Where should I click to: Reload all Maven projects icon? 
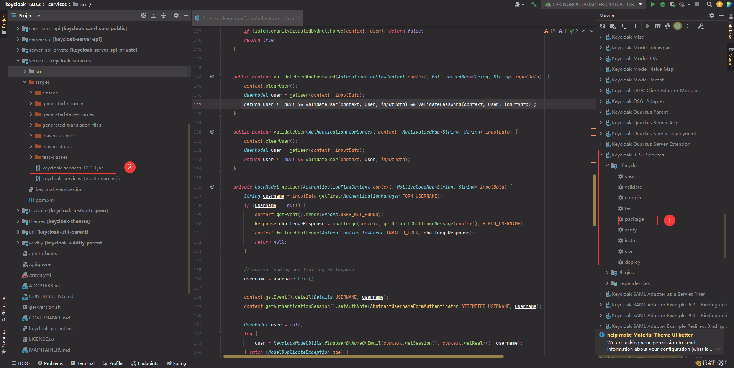pyautogui.click(x=603, y=26)
